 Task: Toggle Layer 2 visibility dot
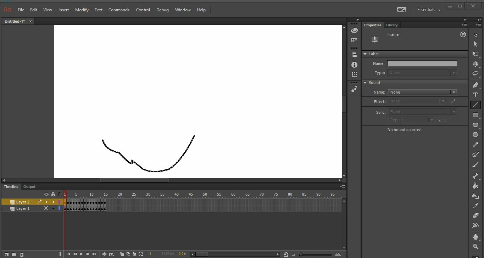click(46, 202)
